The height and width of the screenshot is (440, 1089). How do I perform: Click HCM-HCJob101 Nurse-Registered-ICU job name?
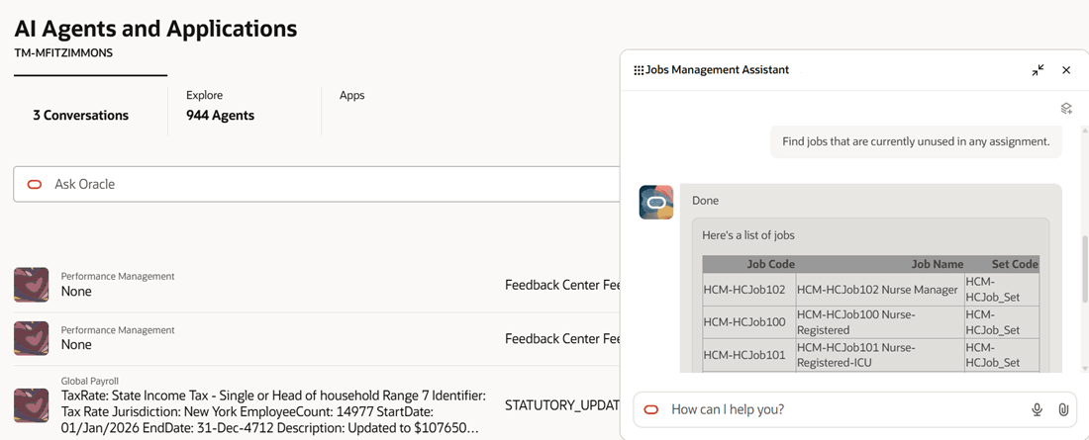click(880, 355)
